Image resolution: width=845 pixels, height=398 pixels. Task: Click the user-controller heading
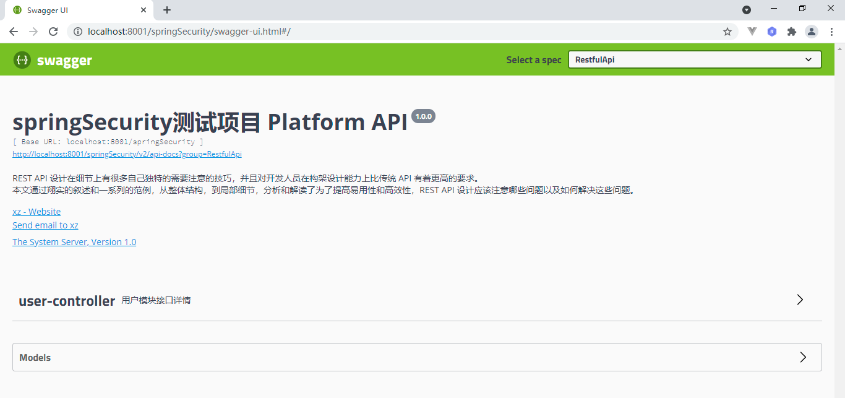[67, 301]
